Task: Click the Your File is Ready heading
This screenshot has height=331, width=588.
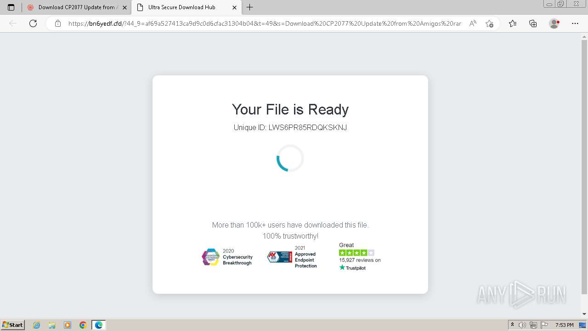Action: pos(290,109)
